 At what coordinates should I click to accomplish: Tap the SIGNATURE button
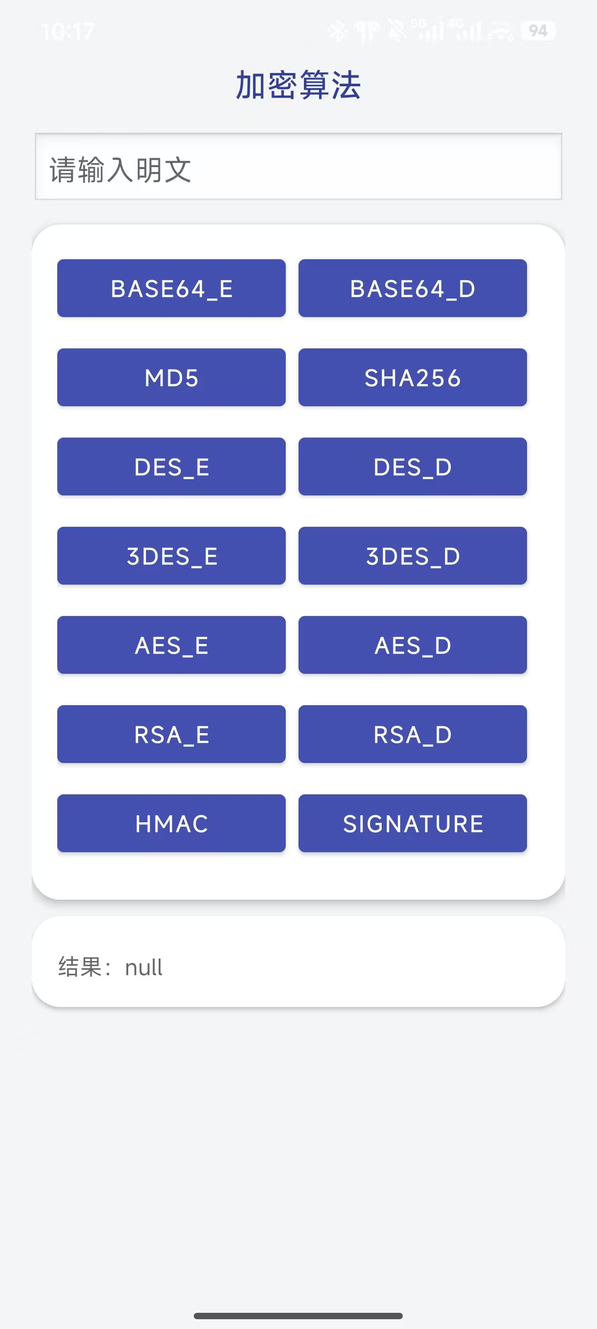pyautogui.click(x=413, y=823)
